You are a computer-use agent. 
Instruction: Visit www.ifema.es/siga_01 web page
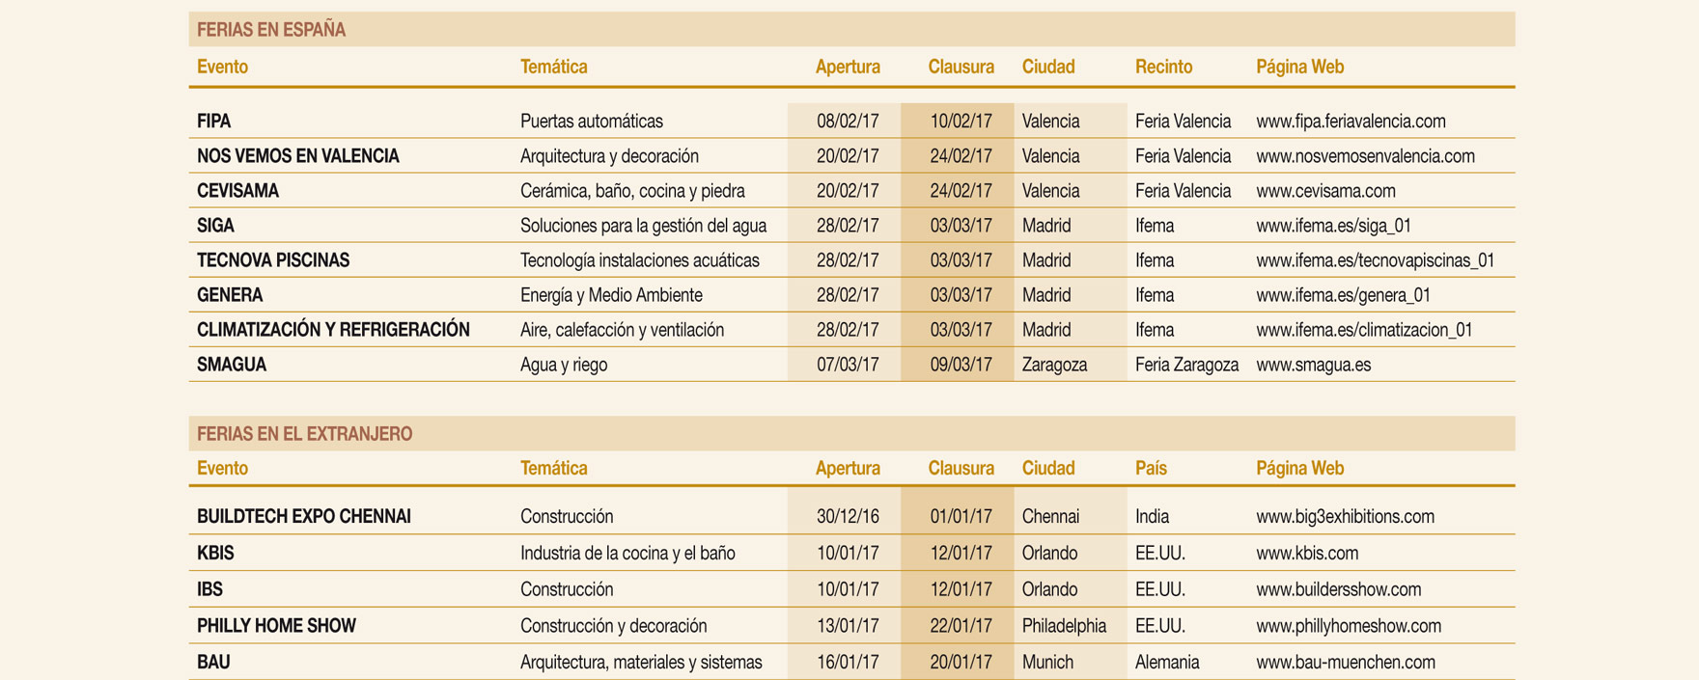click(x=1332, y=226)
